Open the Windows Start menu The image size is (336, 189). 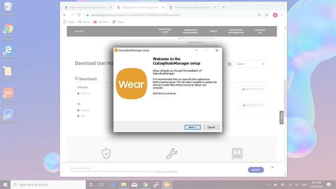coord(5,185)
